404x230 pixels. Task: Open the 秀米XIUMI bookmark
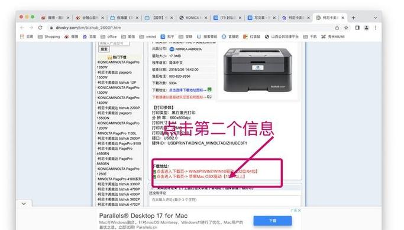tap(332, 37)
